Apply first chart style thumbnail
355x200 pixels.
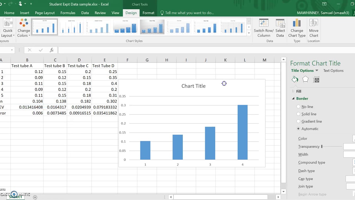44,27
